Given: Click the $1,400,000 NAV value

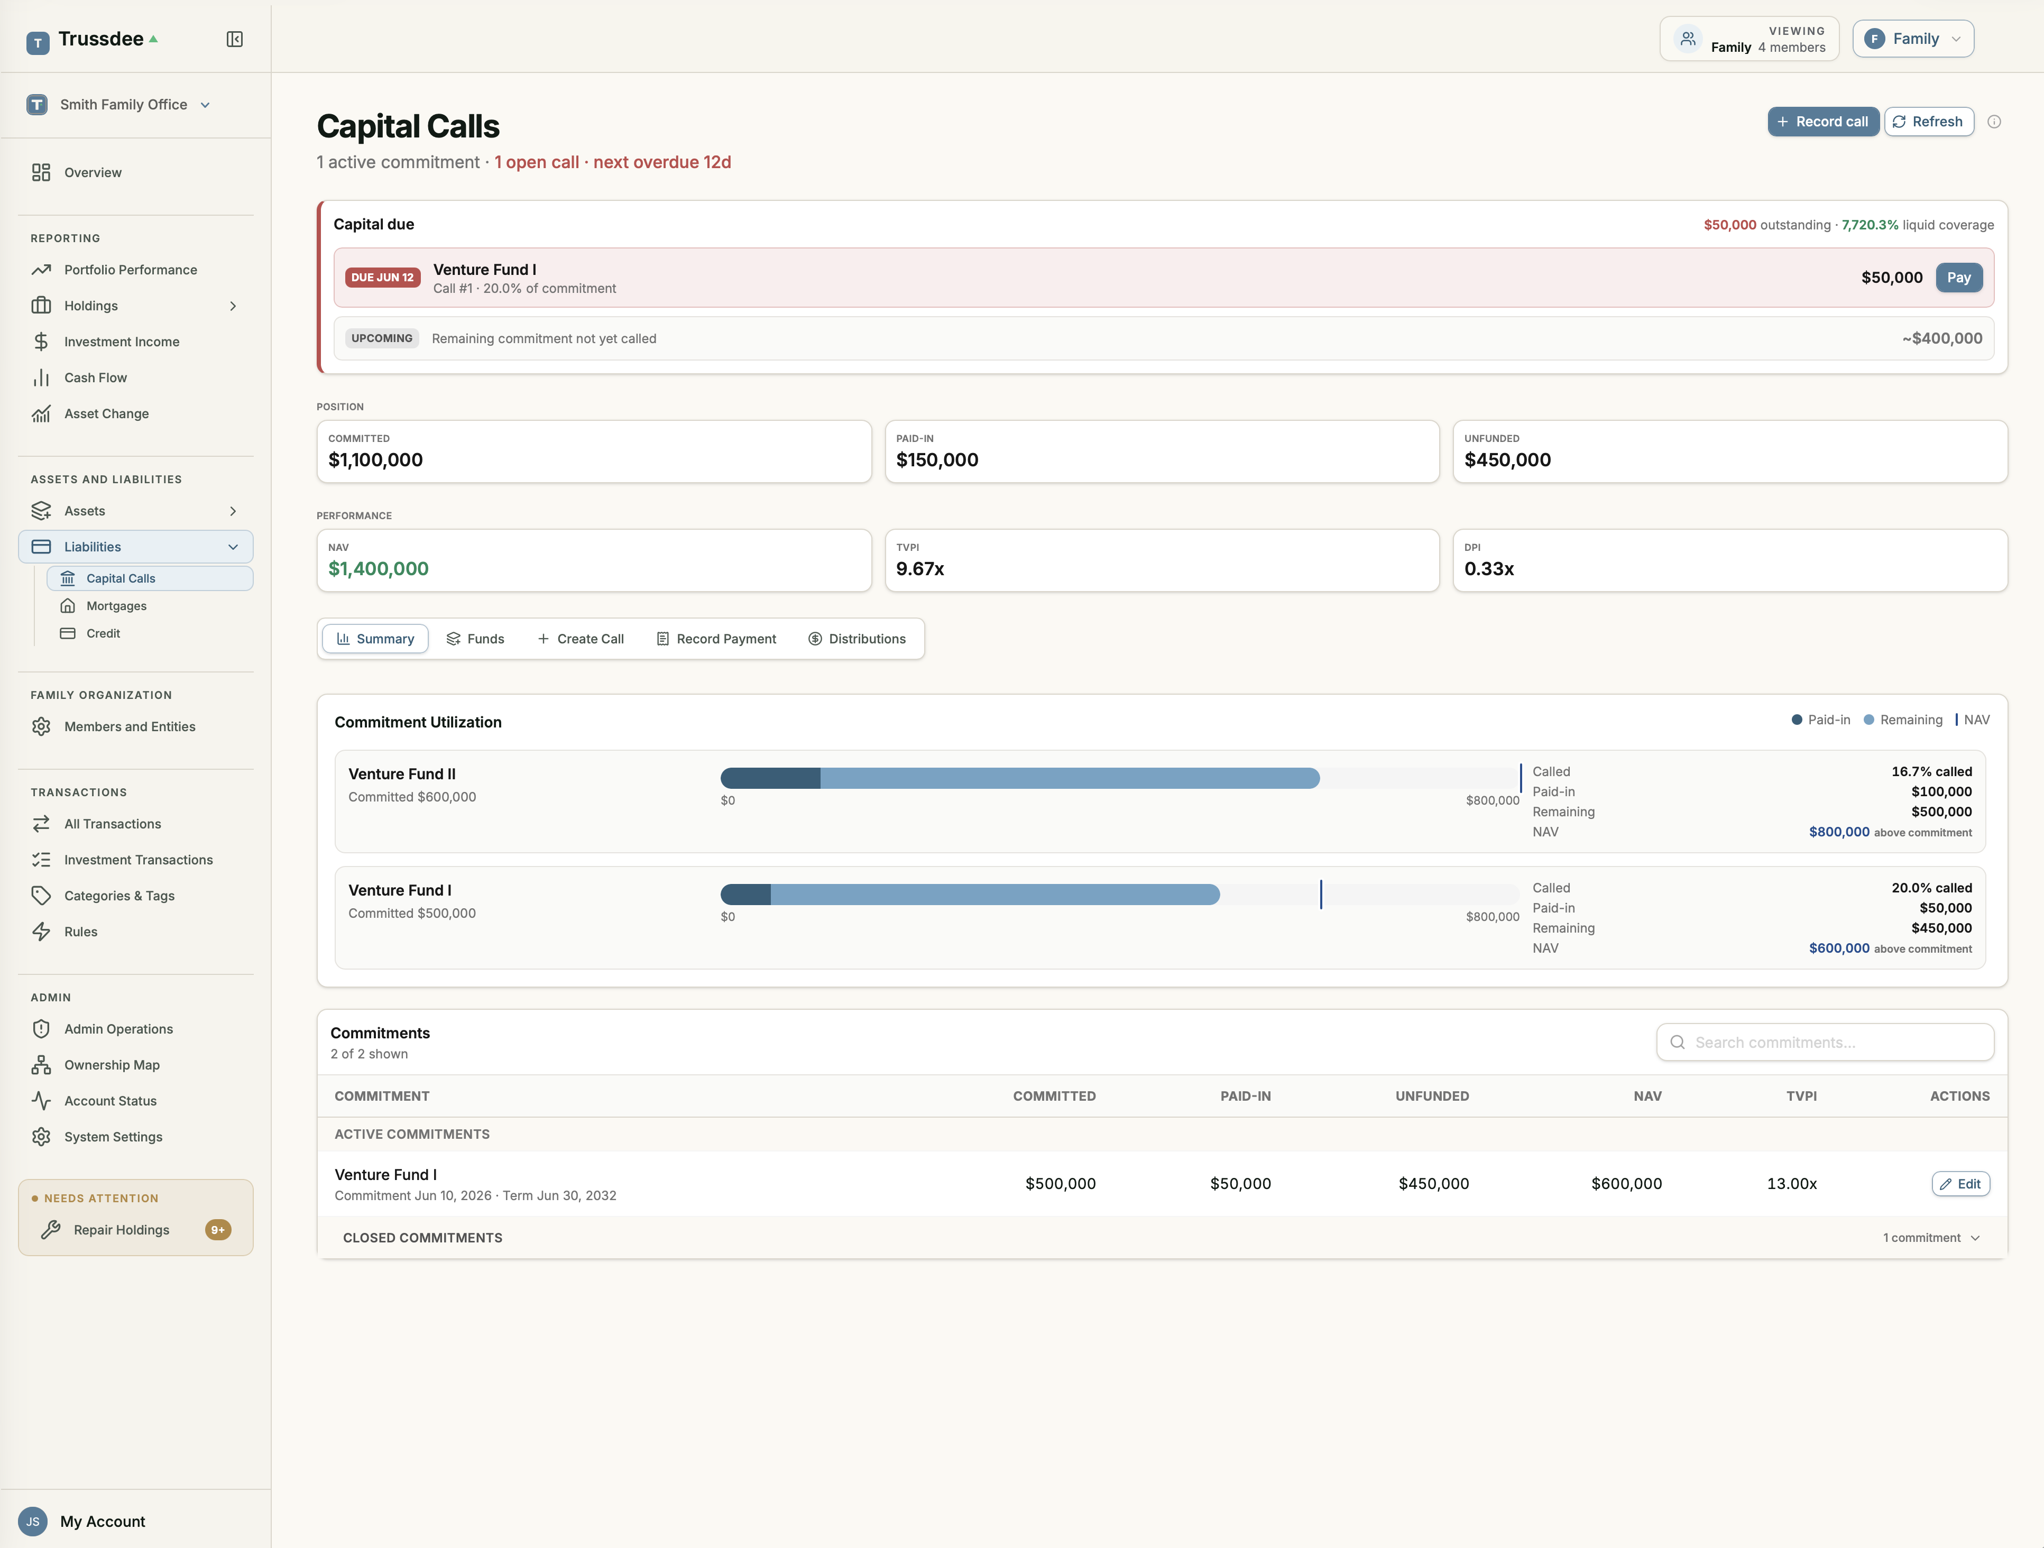Looking at the screenshot, I should coord(379,569).
